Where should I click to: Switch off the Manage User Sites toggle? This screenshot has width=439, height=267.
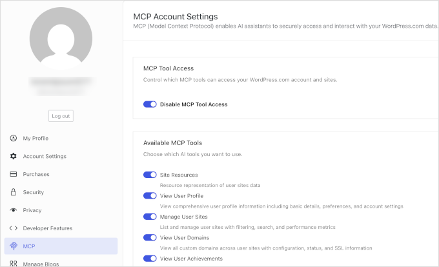(150, 217)
